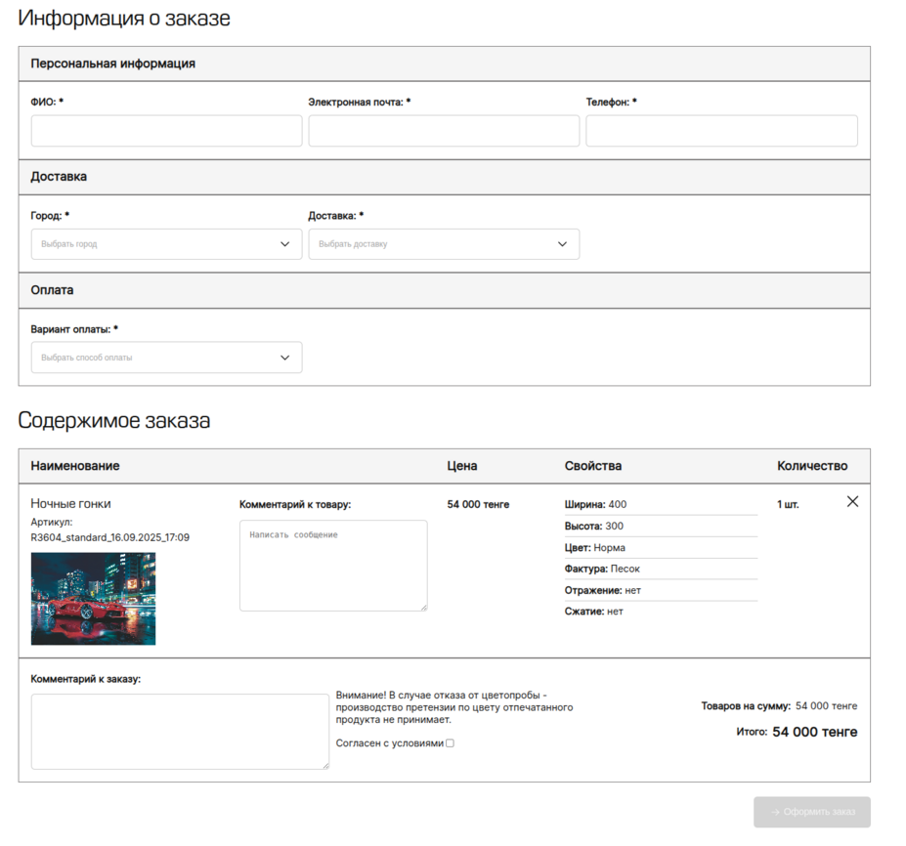Click the Электронная почта input field
Image resolution: width=906 pixels, height=846 pixels.
(444, 131)
